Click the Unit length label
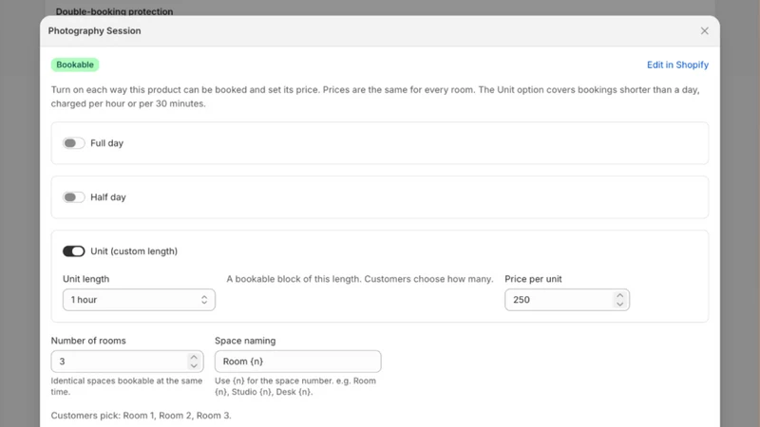This screenshot has height=427, width=760. (85, 279)
